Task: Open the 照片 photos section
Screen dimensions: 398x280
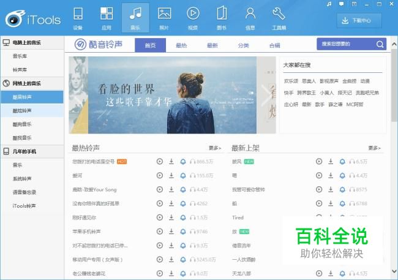Action: point(164,18)
